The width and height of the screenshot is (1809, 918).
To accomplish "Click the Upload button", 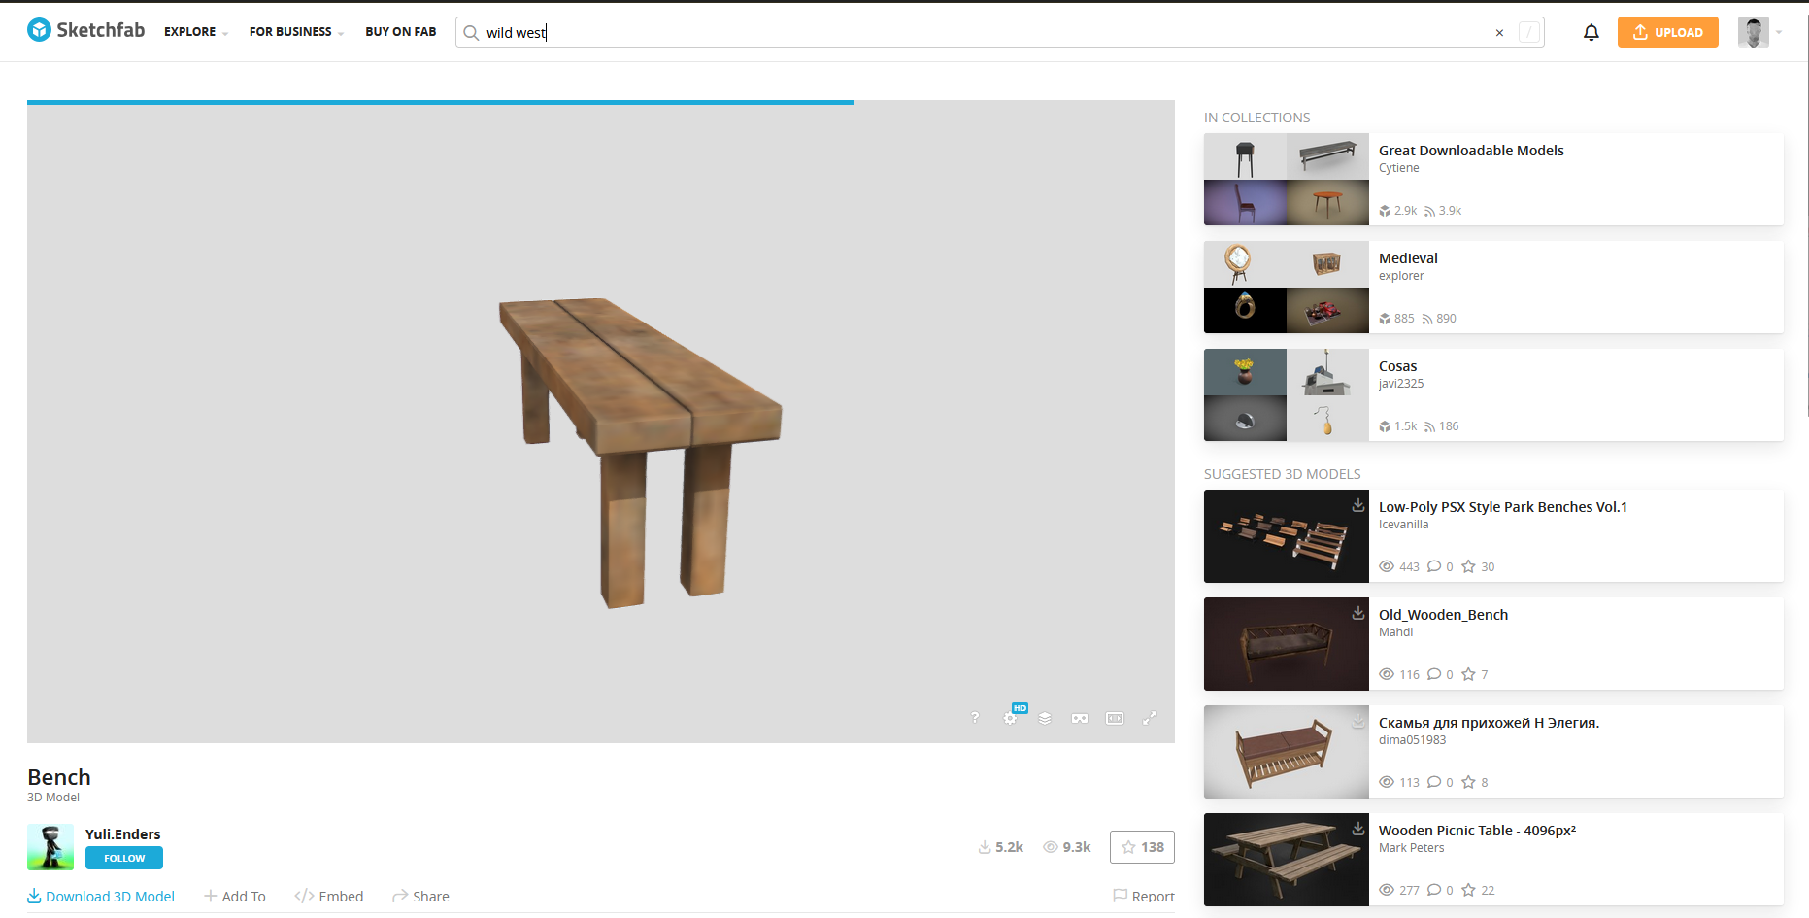I will (x=1668, y=32).
